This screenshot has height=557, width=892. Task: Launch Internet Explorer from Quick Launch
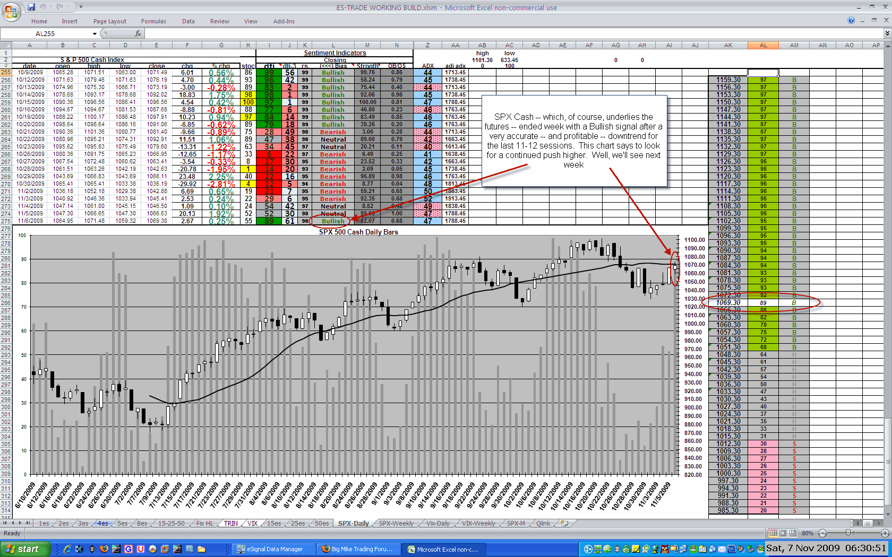67,549
